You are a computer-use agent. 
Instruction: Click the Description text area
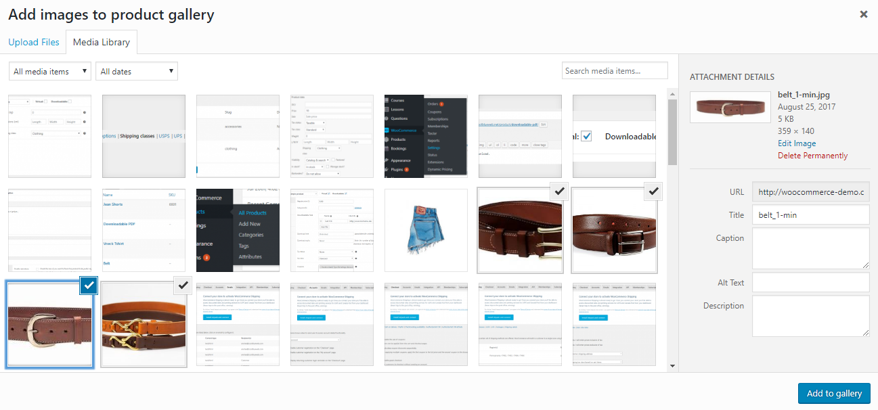point(811,316)
